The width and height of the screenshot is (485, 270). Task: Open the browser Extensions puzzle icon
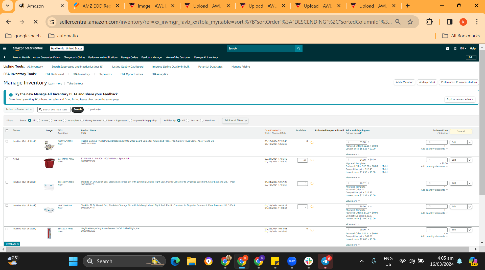429,22
